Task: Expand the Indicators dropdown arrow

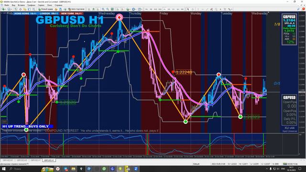Action: 130,9
